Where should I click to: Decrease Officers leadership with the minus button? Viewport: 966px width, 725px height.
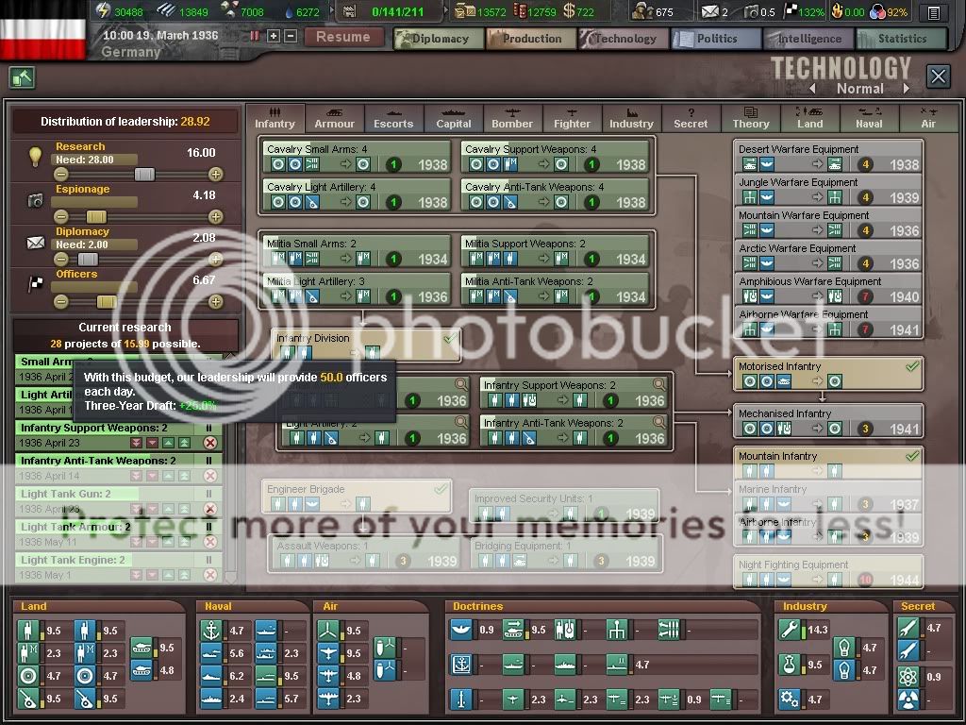[61, 302]
